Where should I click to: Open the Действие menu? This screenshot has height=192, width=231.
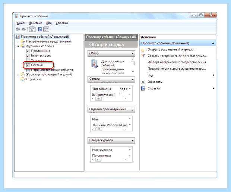pos(35,23)
